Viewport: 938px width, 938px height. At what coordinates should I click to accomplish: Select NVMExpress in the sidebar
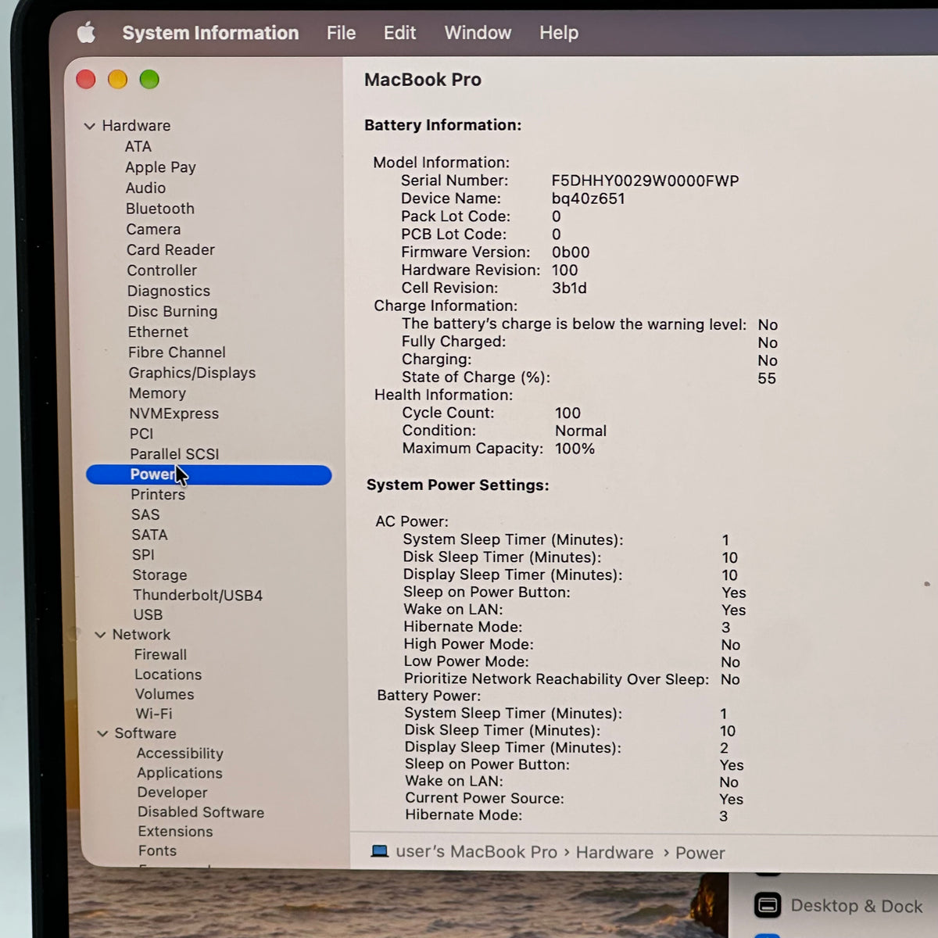[x=174, y=414]
